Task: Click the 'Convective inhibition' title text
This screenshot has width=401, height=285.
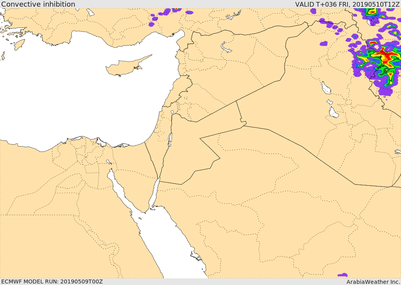Action: click(38, 4)
